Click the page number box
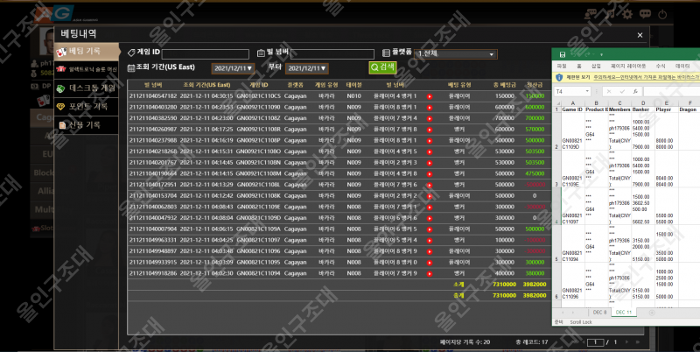The height and width of the screenshot is (352, 700). pyautogui.click(x=595, y=342)
